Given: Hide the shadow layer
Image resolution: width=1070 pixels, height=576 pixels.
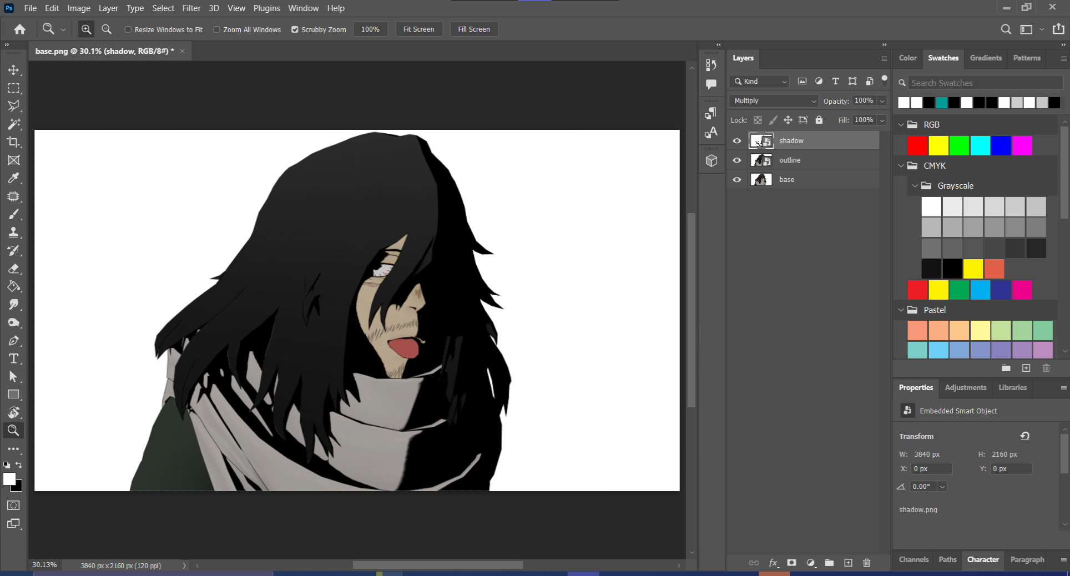Looking at the screenshot, I should click(737, 141).
